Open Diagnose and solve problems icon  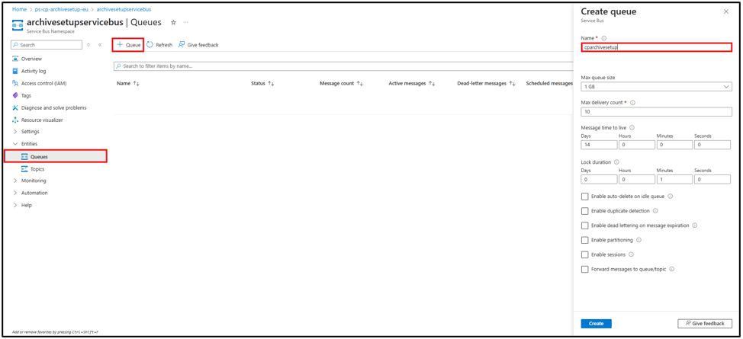pos(15,107)
